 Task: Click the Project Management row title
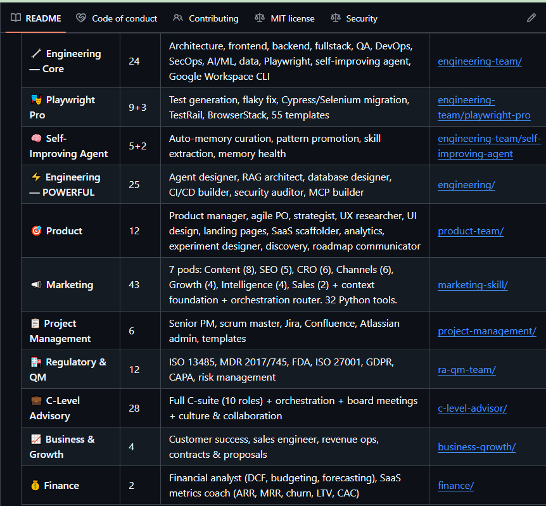[x=60, y=331]
